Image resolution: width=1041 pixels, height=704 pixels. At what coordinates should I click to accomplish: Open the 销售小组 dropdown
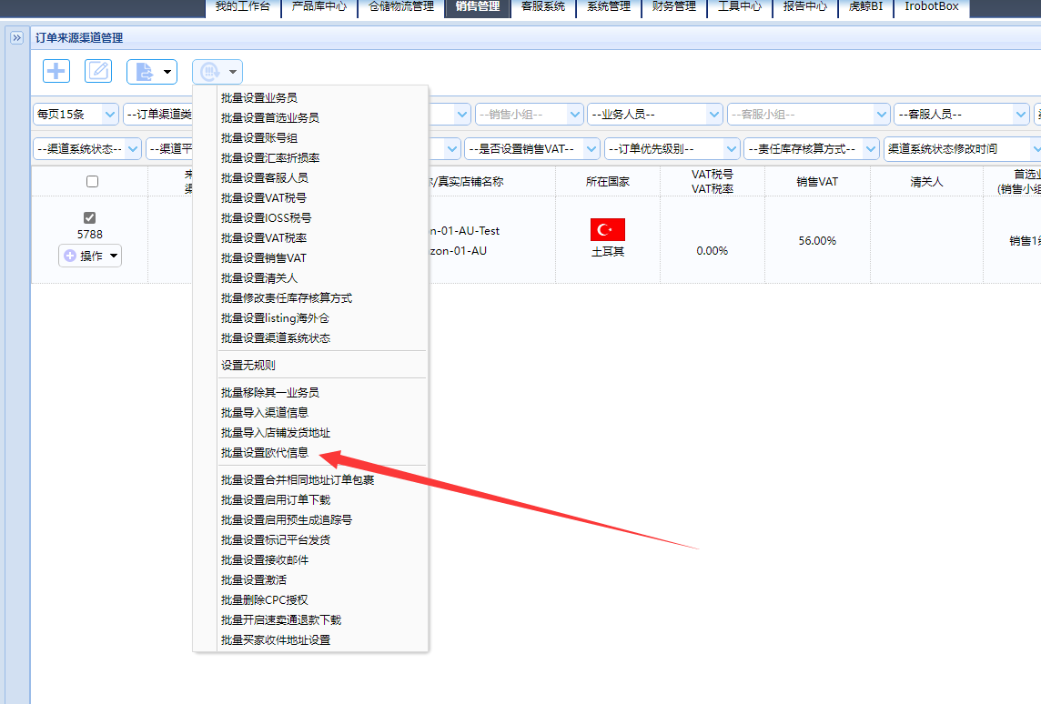click(529, 114)
